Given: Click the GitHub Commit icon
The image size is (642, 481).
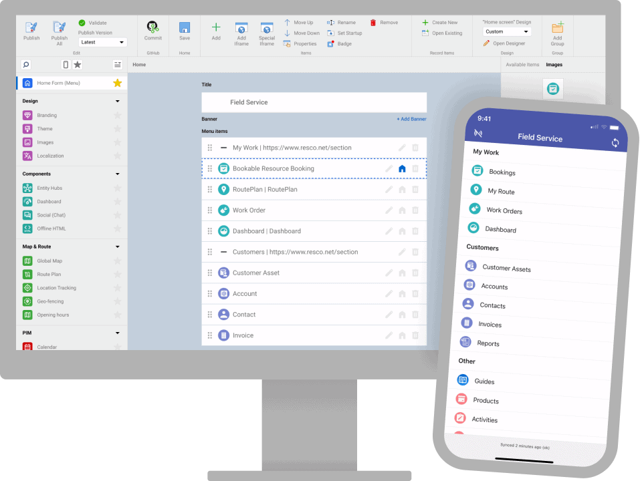Looking at the screenshot, I should click(x=152, y=27).
